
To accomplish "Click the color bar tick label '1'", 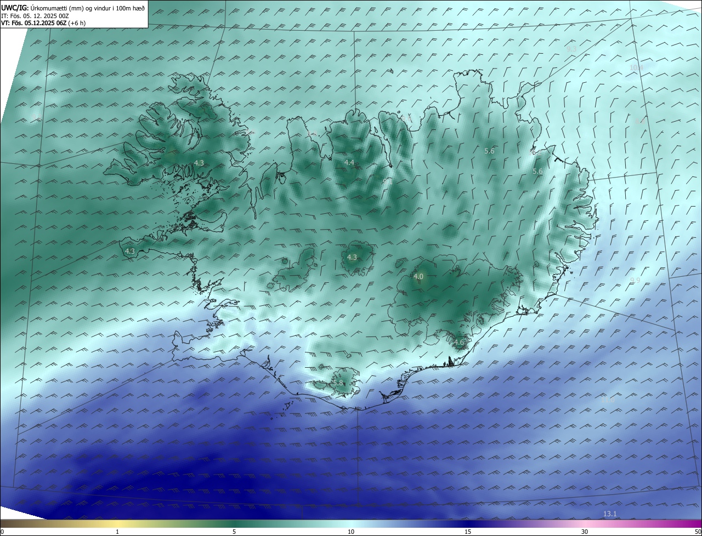I will click(117, 532).
